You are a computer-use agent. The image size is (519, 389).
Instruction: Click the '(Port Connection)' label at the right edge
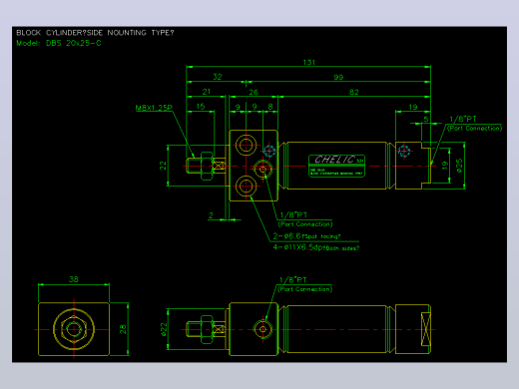click(474, 129)
